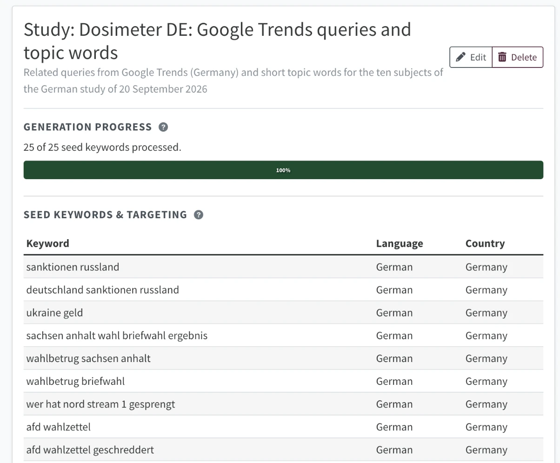Open help icon next to Generation Progress

point(163,127)
